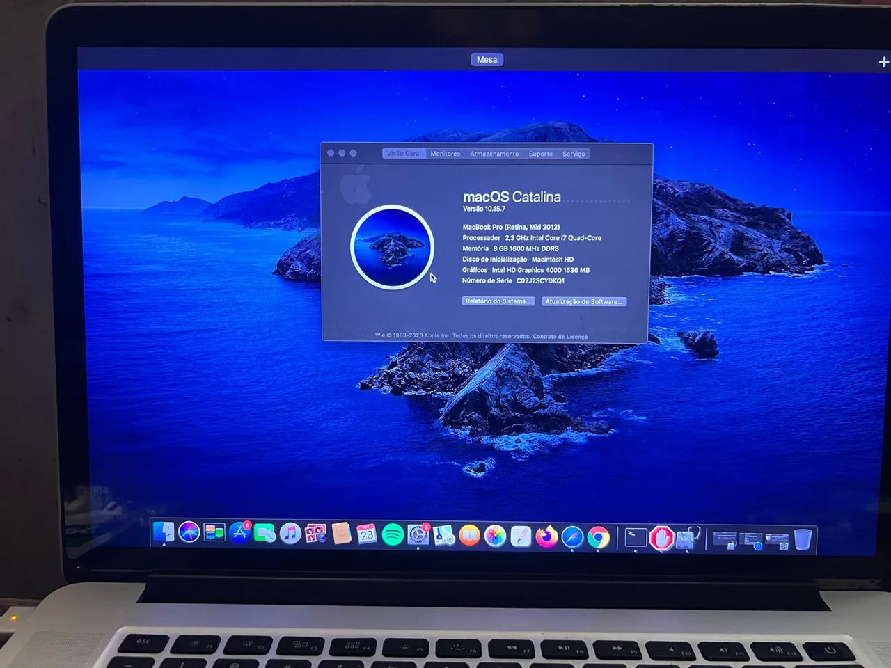Image resolution: width=891 pixels, height=668 pixels.
Task: Click 2,3 GHz Intel Core i7 text
Action: tap(553, 238)
